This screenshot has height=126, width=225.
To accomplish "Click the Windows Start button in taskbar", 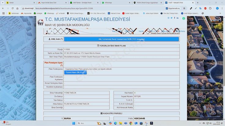I will click(73, 123).
